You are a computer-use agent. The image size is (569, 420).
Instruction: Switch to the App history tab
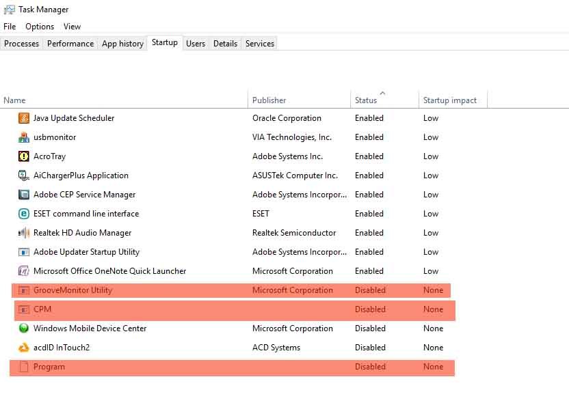coord(122,44)
